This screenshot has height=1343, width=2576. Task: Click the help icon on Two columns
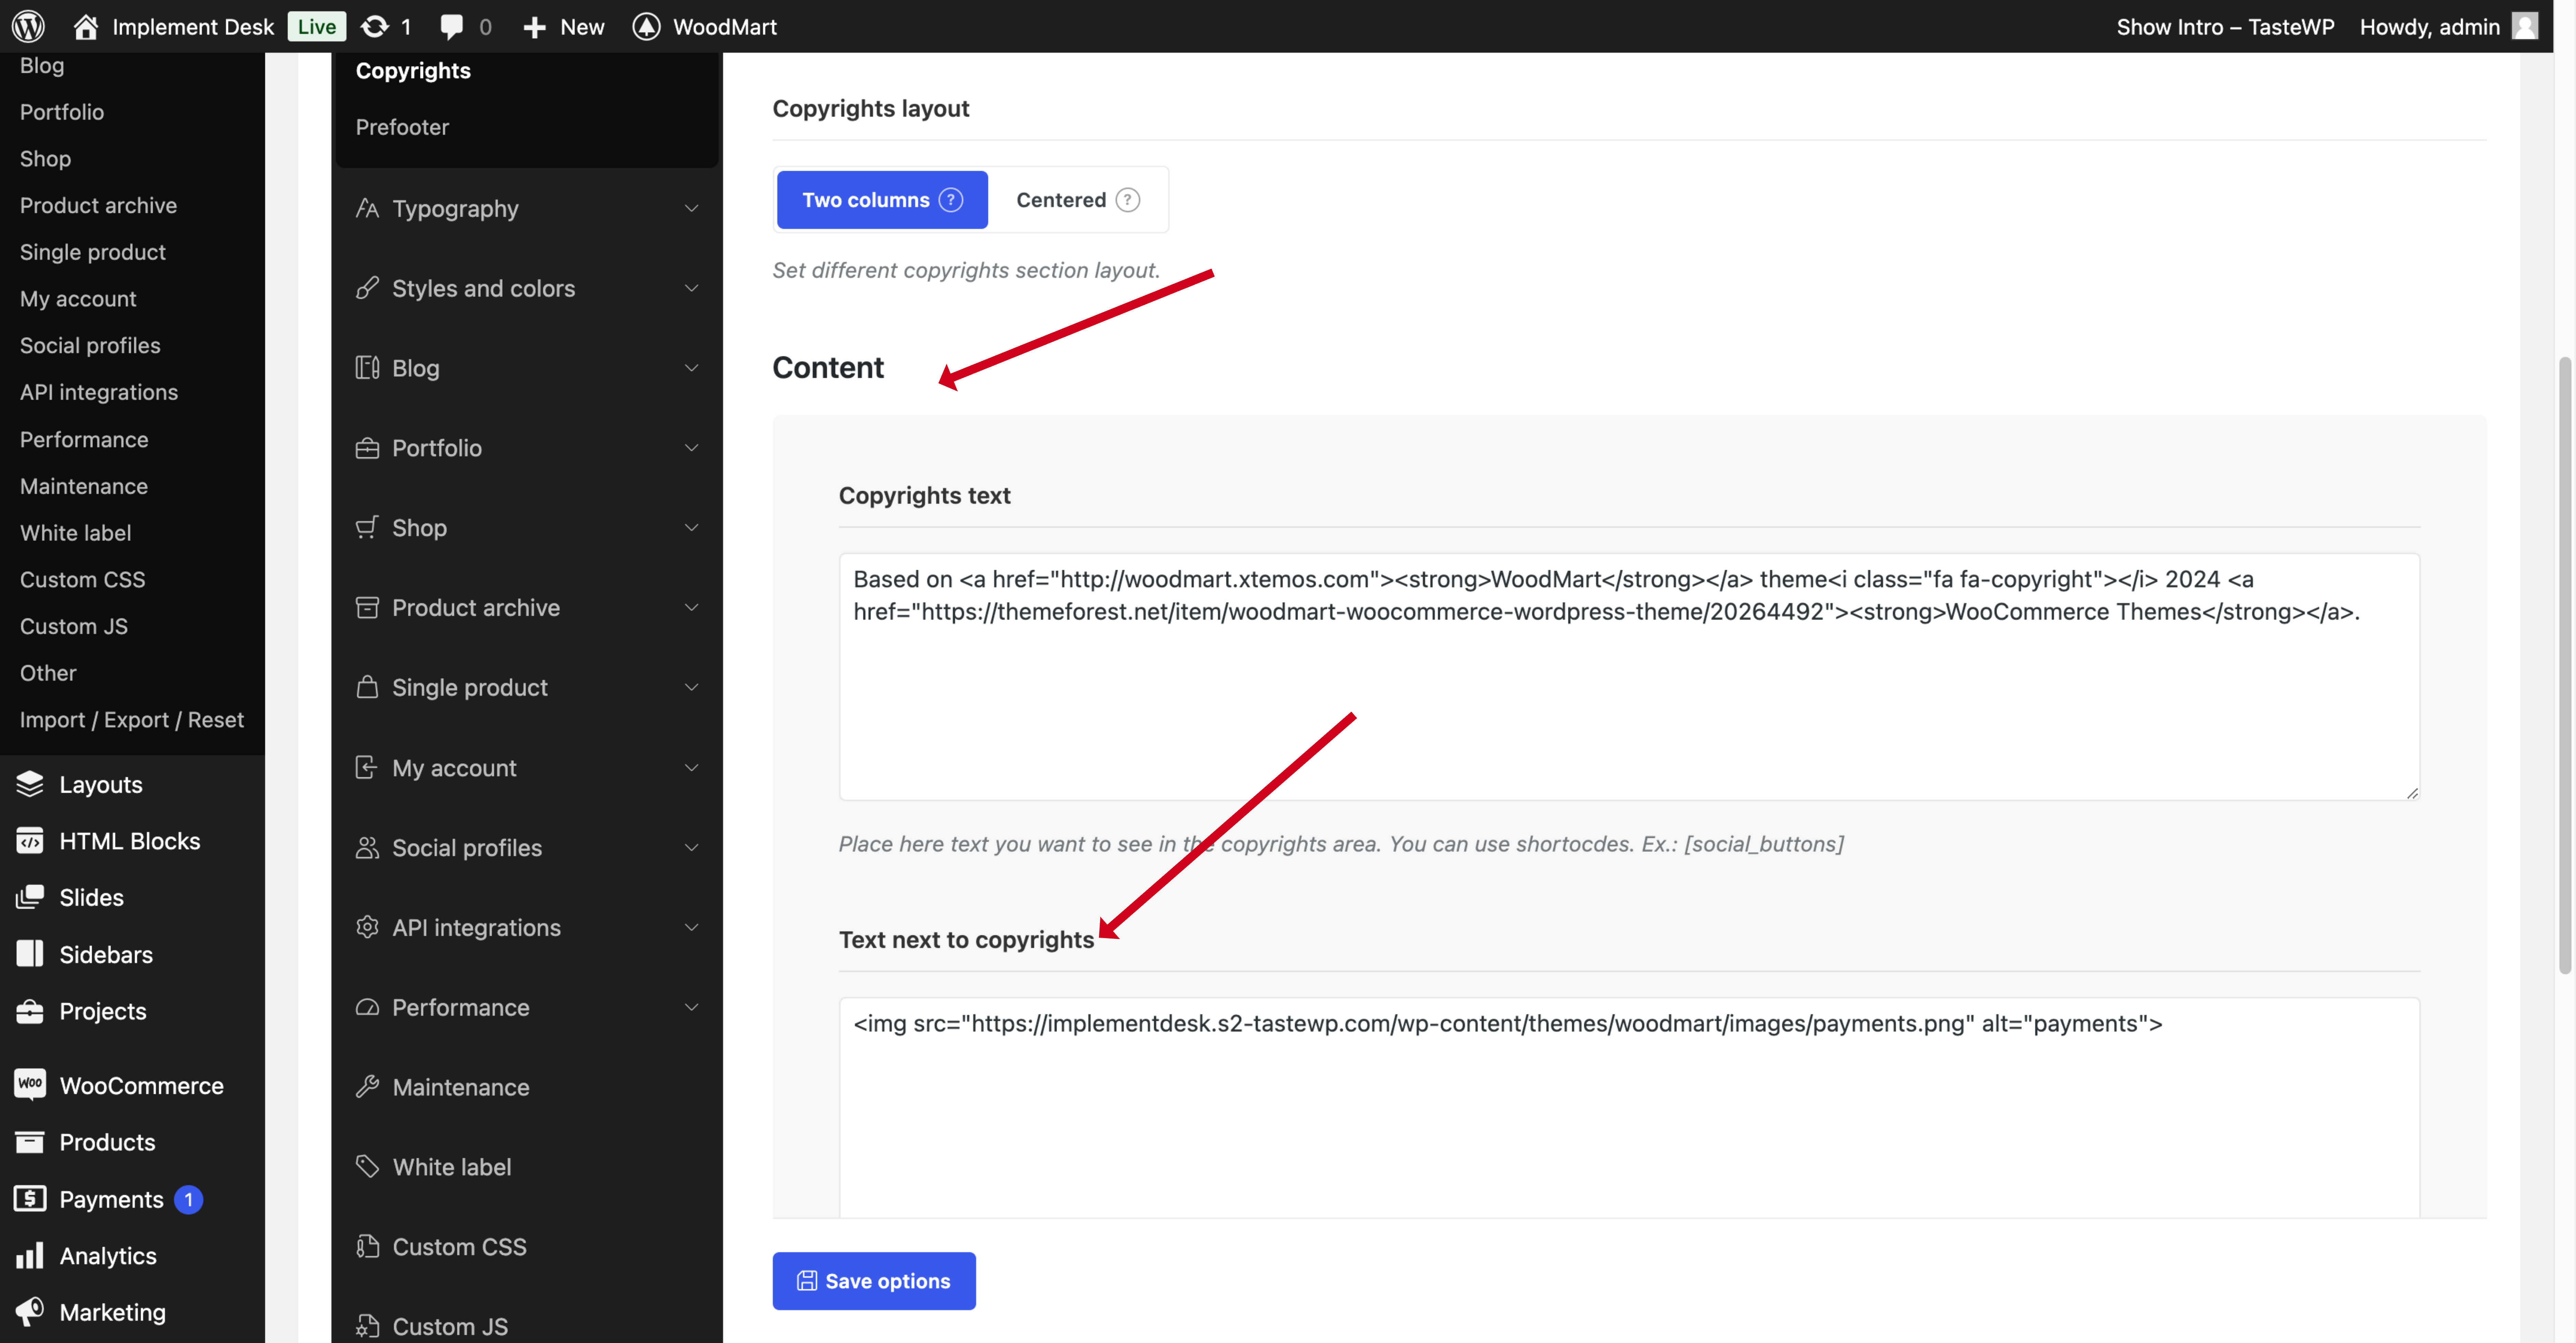pos(951,200)
